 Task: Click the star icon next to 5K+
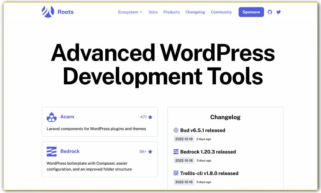pos(150,152)
